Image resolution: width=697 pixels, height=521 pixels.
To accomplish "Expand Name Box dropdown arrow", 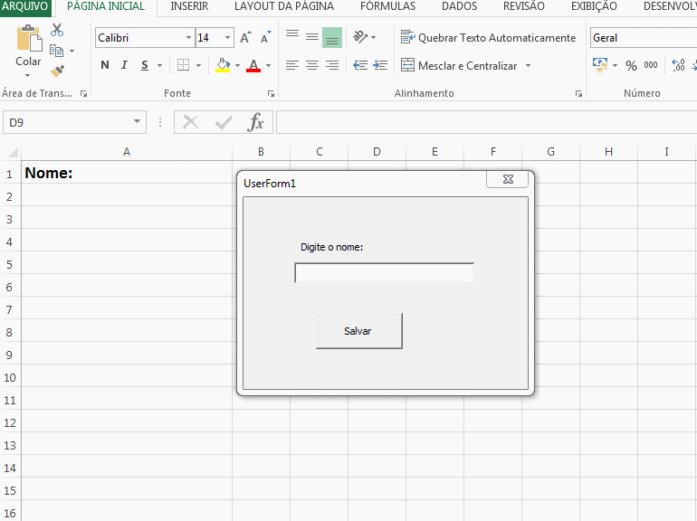I will (x=137, y=122).
